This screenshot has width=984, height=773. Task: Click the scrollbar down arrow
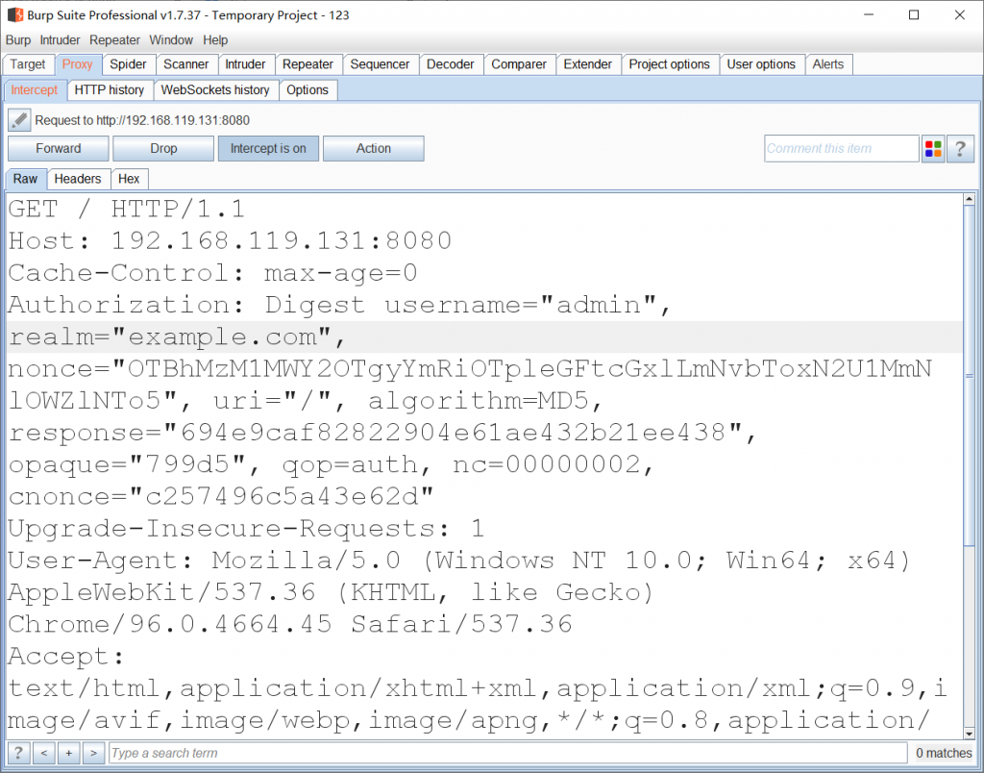[x=969, y=734]
